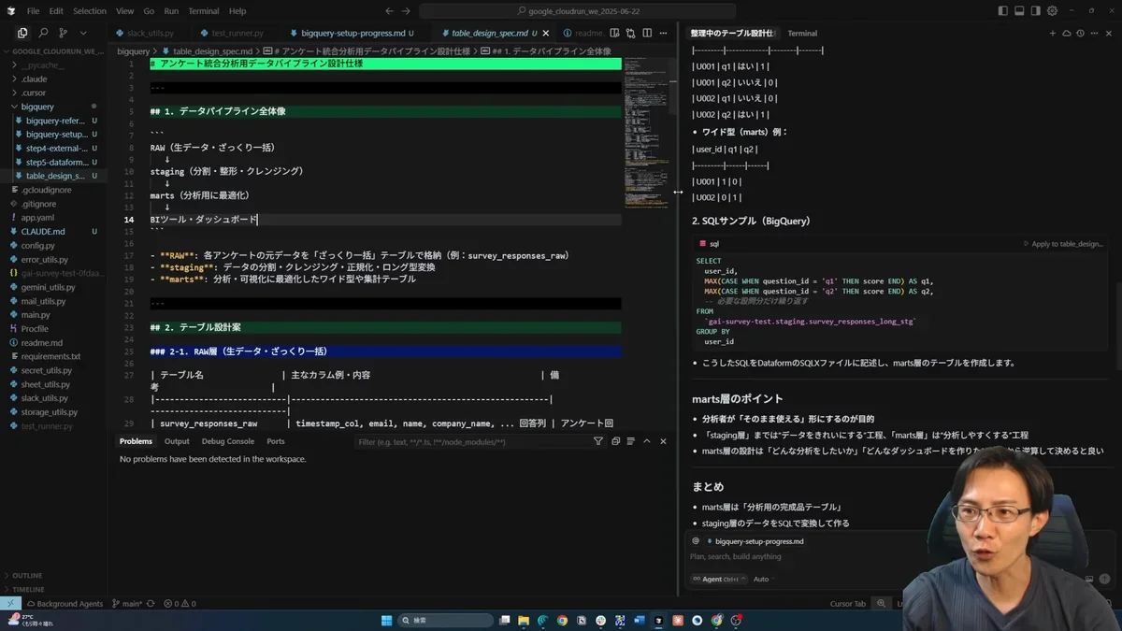Viewport: 1122px width, 631px height.
Task: Toggle primary sidebar layout icon
Action: tap(1003, 11)
